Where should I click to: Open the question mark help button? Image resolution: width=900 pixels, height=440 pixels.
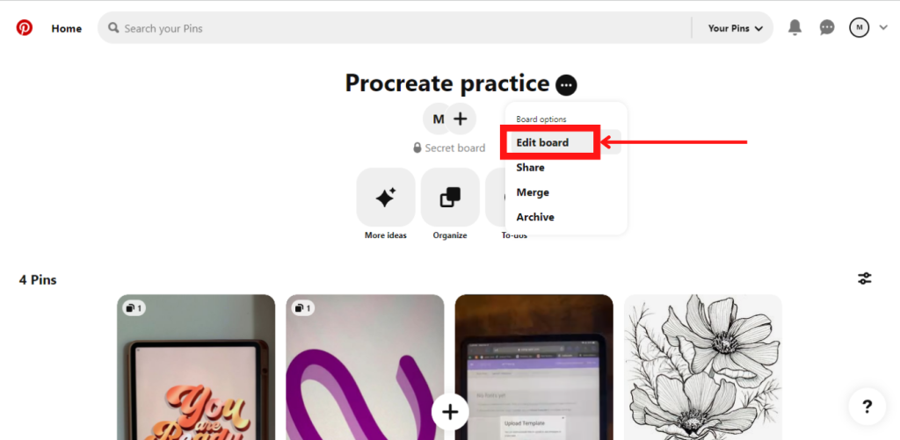pos(867,407)
